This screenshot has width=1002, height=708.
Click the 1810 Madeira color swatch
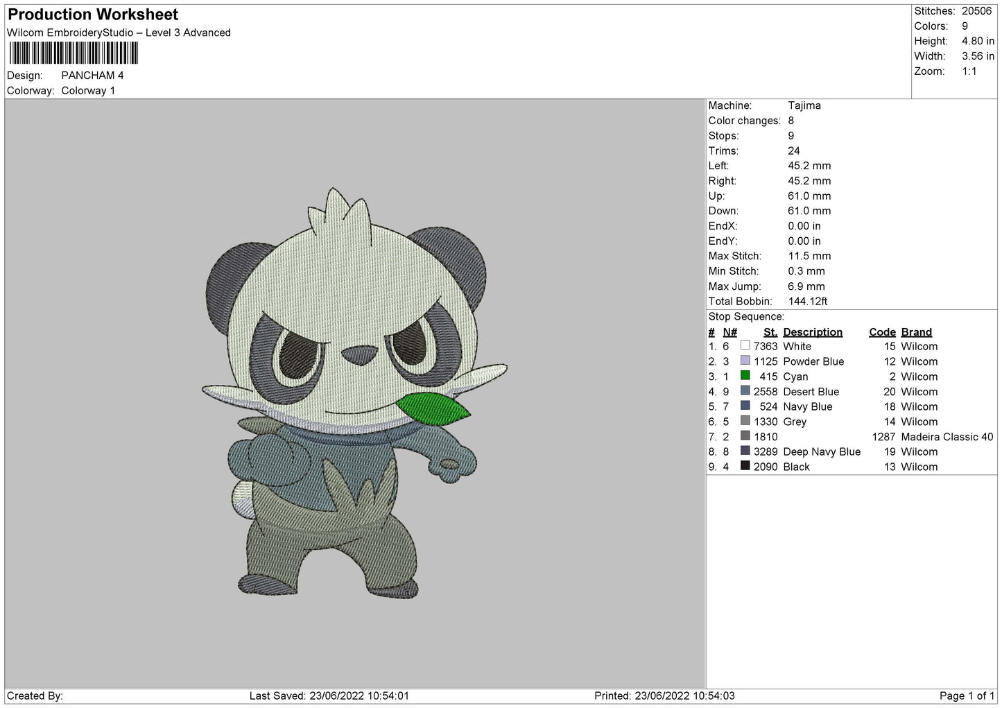point(745,436)
